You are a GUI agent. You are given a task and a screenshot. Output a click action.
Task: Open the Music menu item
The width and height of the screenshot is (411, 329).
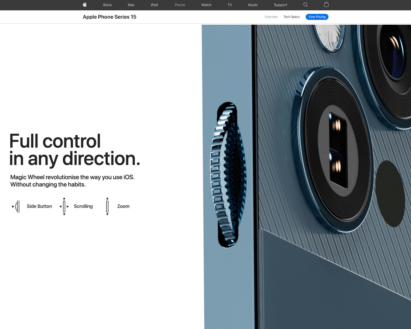click(253, 5)
